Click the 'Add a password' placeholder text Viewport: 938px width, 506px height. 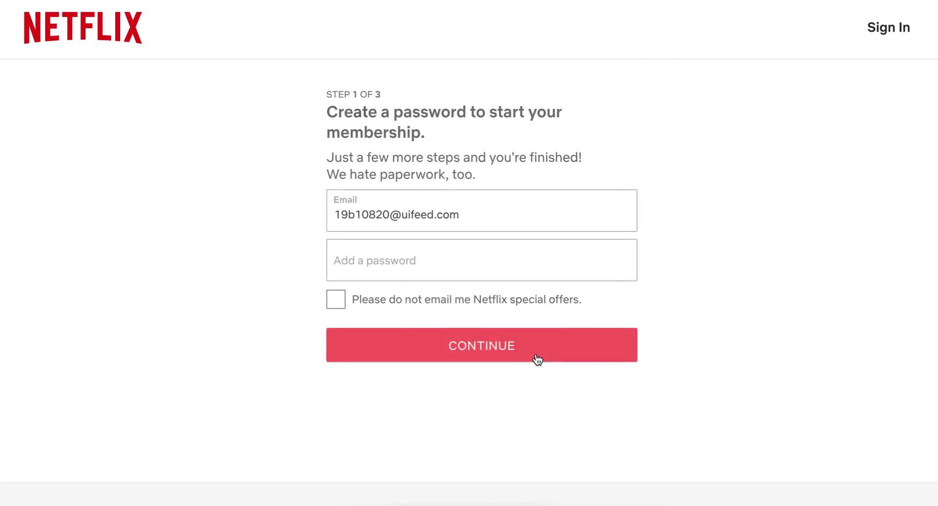click(x=374, y=261)
